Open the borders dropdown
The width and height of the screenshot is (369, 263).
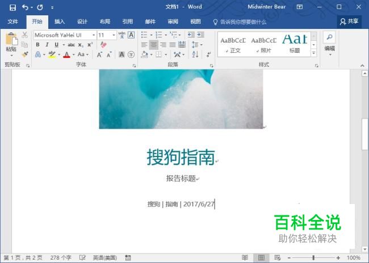166,55
